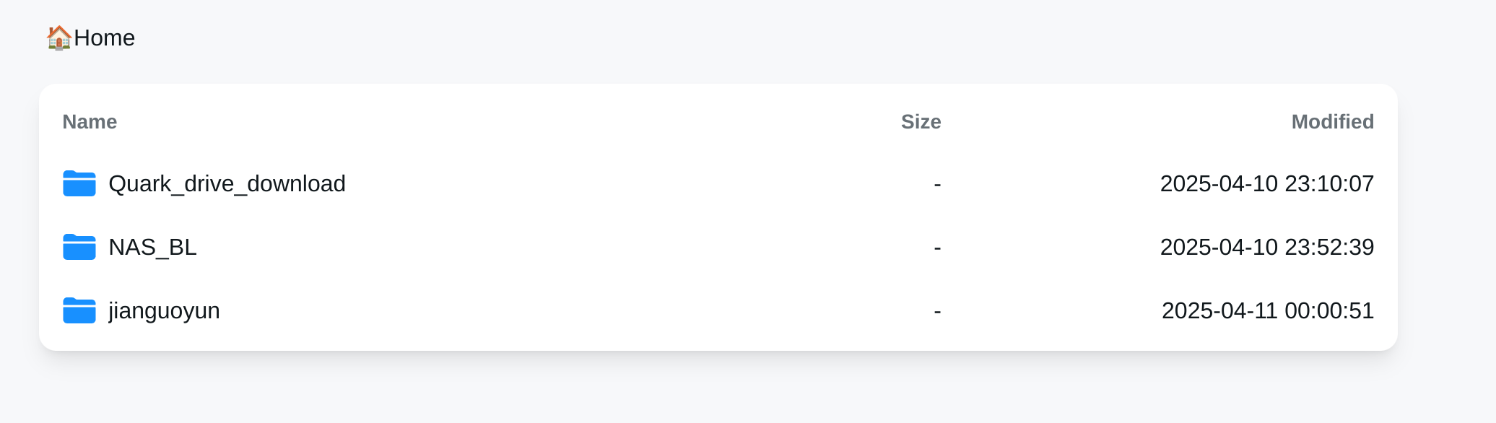Click the 2025-04-10 23:52:39 modified date

point(1266,248)
